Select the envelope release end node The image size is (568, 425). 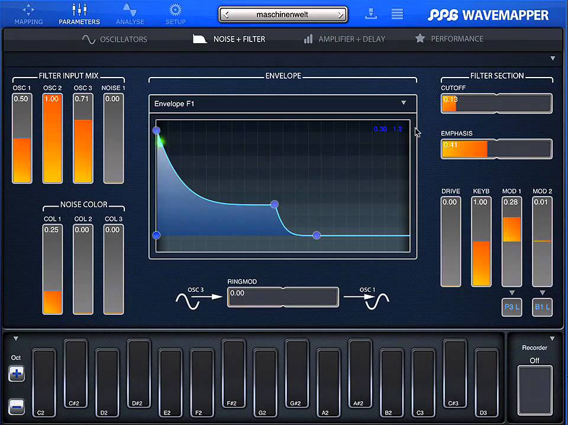pos(317,236)
